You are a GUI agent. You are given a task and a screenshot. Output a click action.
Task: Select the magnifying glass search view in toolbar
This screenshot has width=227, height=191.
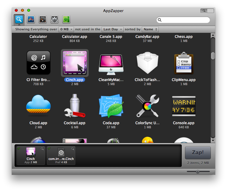(x=19, y=20)
